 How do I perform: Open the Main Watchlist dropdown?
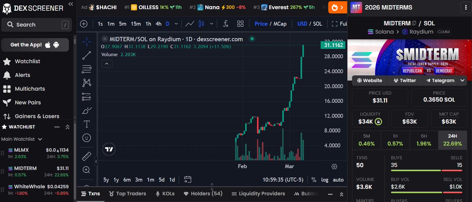tap(22, 139)
